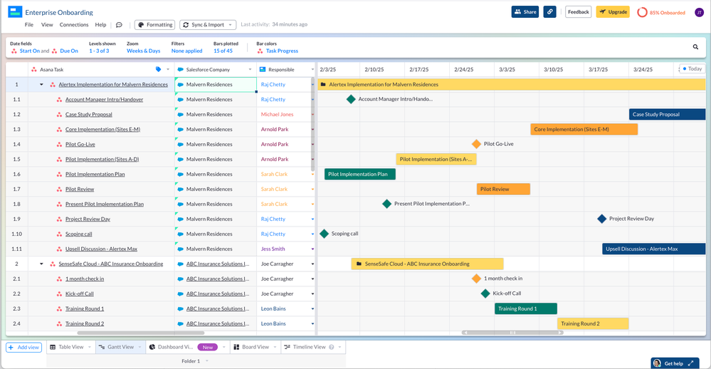Open the View menu

[47, 25]
